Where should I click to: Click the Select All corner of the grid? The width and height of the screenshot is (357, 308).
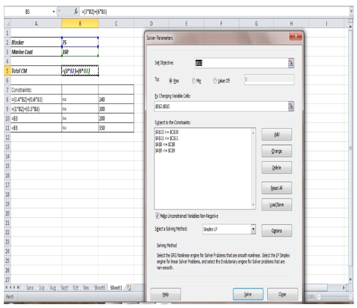tap(4, 23)
